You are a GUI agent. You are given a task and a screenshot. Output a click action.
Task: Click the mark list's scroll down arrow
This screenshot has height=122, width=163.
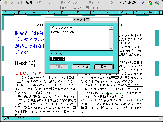coord(111,49)
